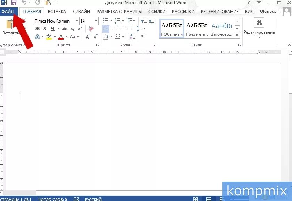Open the Olga Sus account menu
The image size is (292, 201).
(x=270, y=11)
